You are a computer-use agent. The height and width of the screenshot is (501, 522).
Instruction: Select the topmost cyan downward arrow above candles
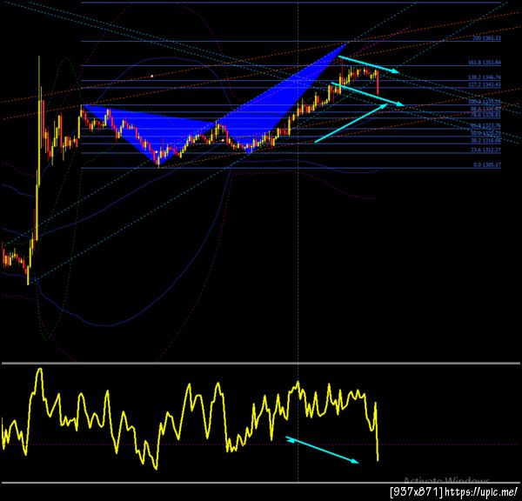click(x=369, y=64)
